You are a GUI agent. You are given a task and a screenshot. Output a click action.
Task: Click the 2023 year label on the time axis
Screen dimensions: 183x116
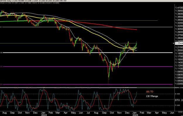click(135, 115)
